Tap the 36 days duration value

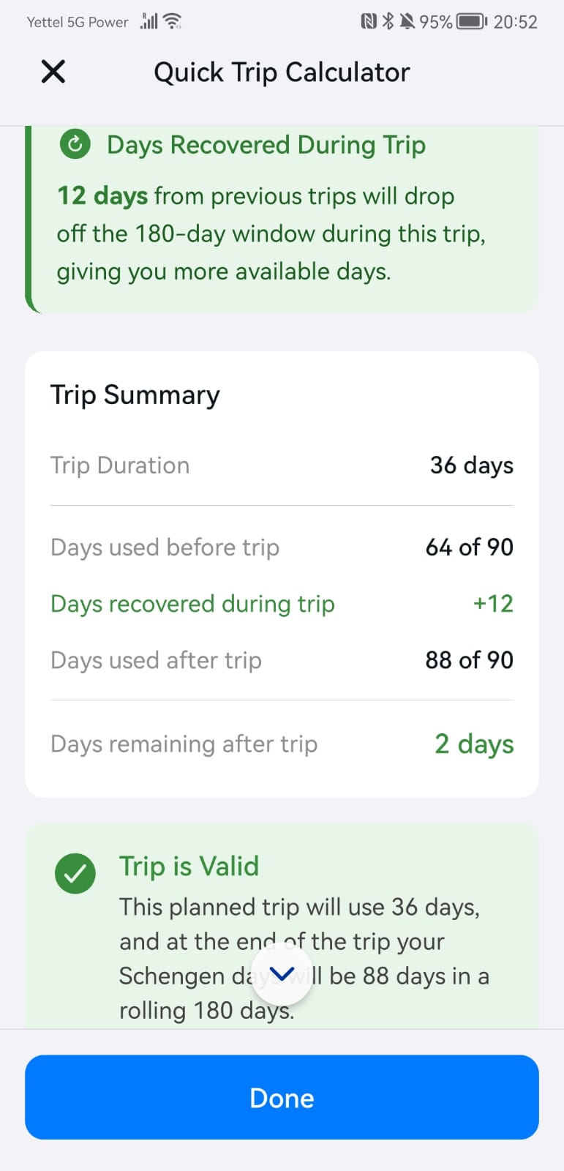coord(471,465)
